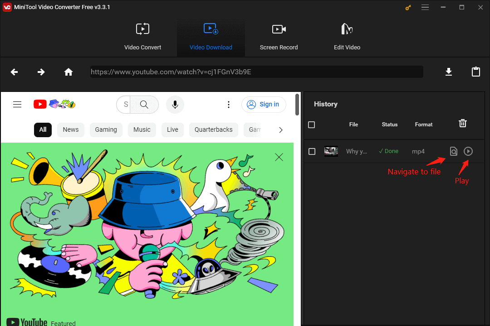Go forward with the right arrow
The image size is (490, 326).
41,72
